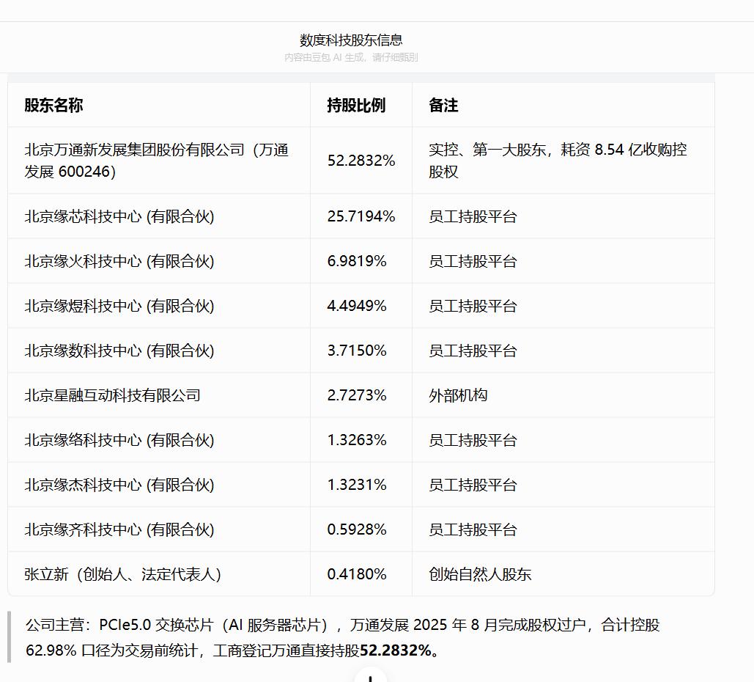Click the 公司主营 summary paragraph

tap(343, 638)
